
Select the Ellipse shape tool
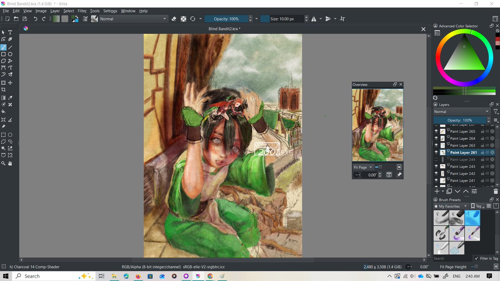point(10,54)
